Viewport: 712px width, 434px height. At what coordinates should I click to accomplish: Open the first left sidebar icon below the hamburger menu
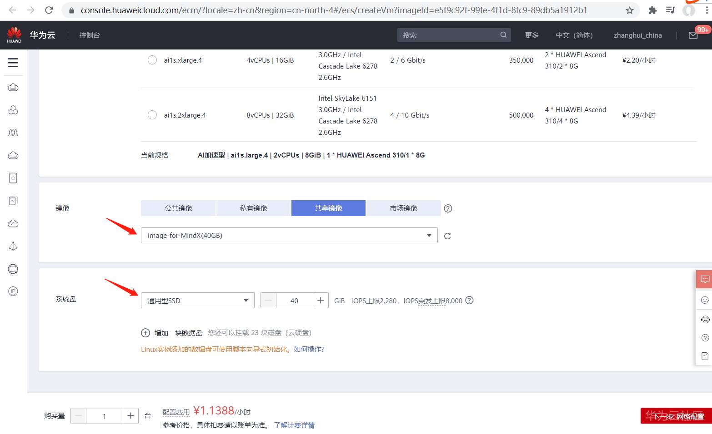click(13, 87)
